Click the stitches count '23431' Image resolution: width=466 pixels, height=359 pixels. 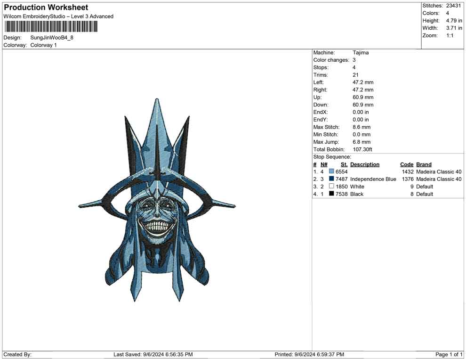(x=453, y=6)
